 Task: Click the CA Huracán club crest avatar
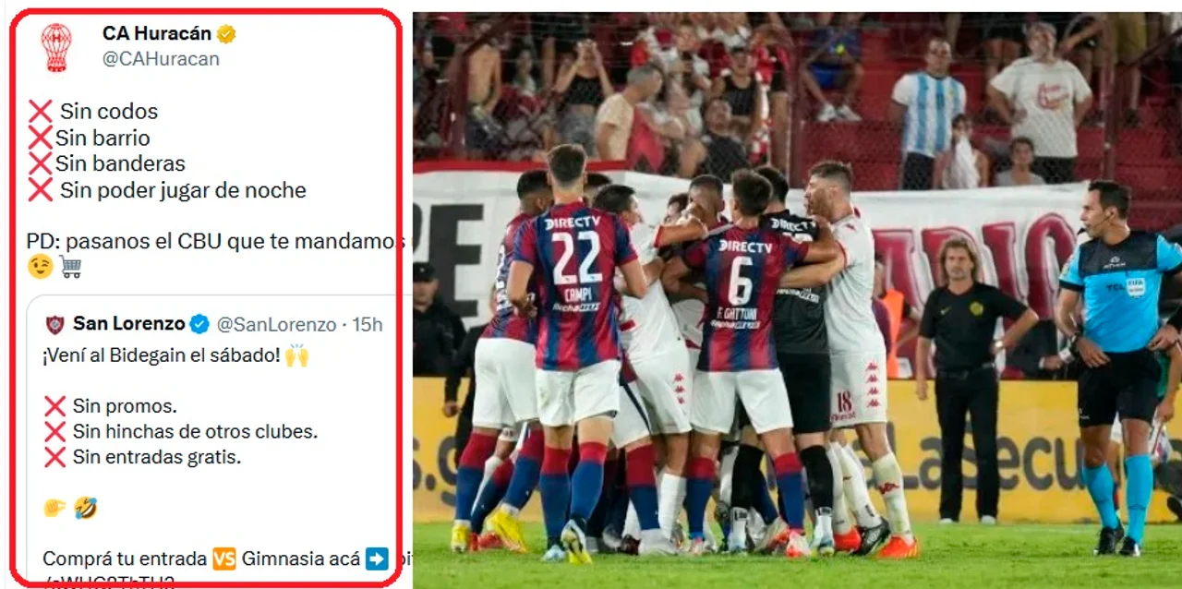pyautogui.click(x=56, y=47)
